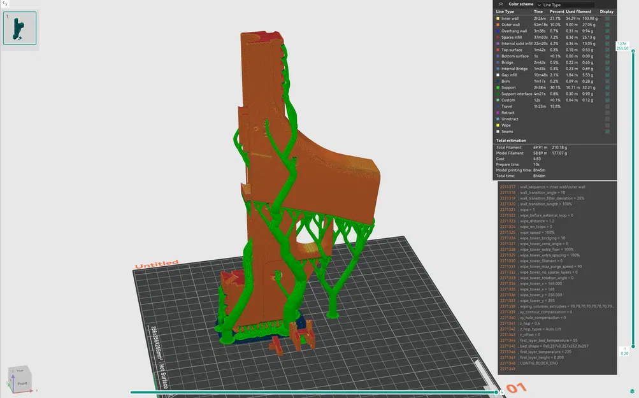The width and height of the screenshot is (639, 398).
Task: Toggle Gap infill display checkbox
Action: 607,75
